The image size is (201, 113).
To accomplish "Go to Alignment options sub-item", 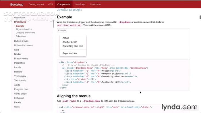I will click(24, 29).
